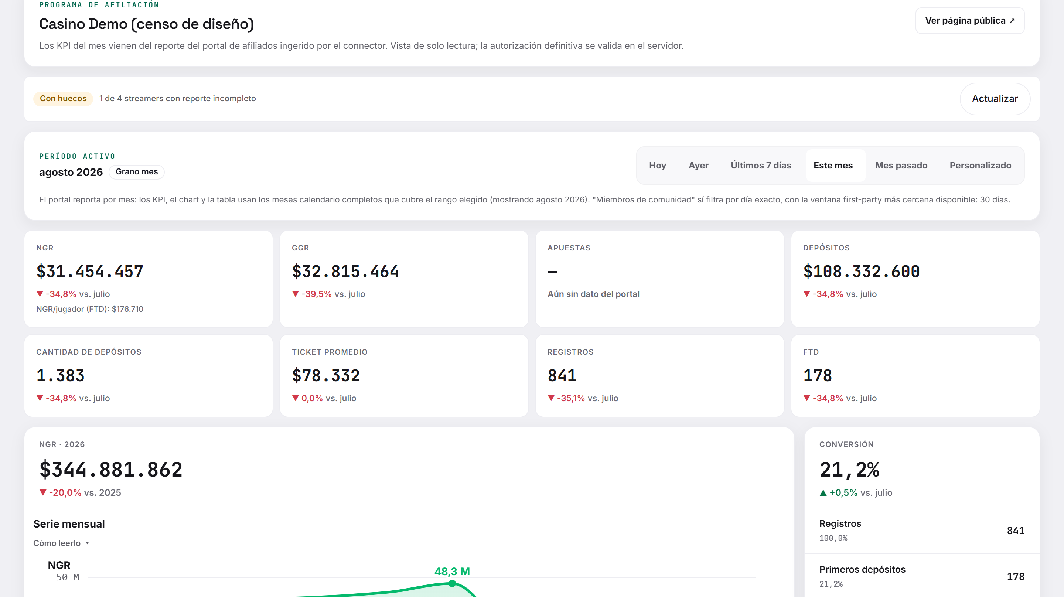Viewport: 1064px width, 597px height.
Task: Click the Con huecos status badge
Action: point(63,98)
